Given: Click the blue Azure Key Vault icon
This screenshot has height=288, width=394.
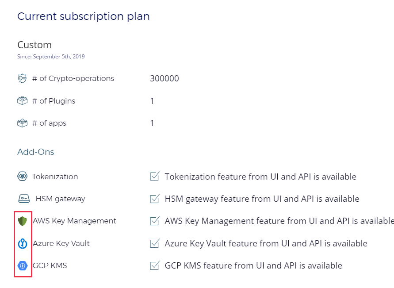Looking at the screenshot, I should 23,243.
